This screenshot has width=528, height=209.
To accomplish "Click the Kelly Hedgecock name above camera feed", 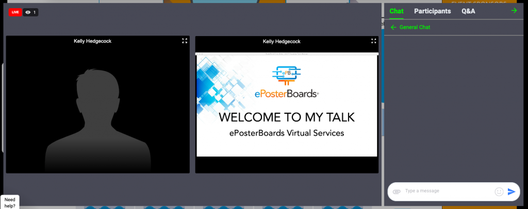I will tap(93, 41).
